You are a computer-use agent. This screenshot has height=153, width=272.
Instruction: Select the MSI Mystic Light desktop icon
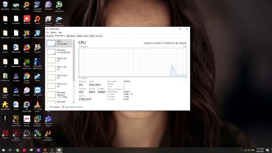tap(27, 107)
